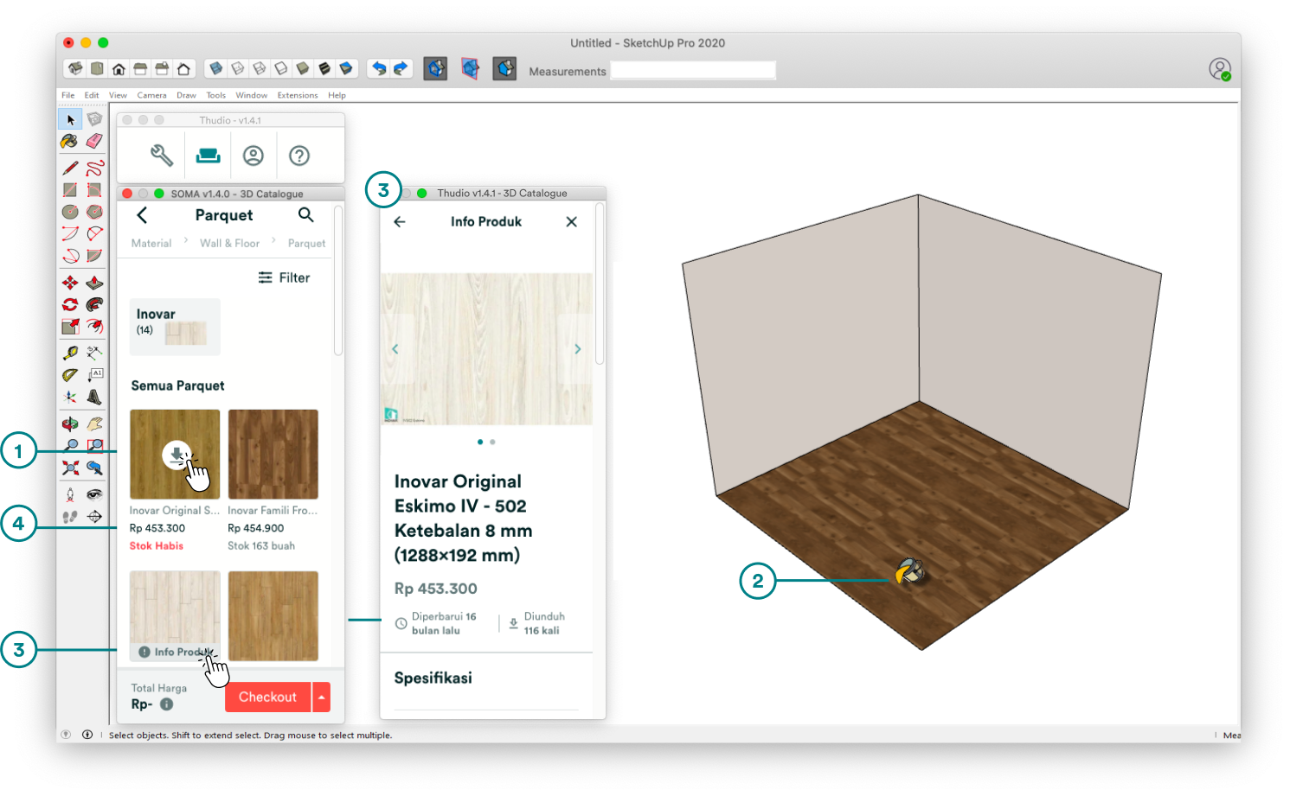This screenshot has width=1290, height=796.
Task: Go back in Info Produk panel
Action: coord(400,222)
